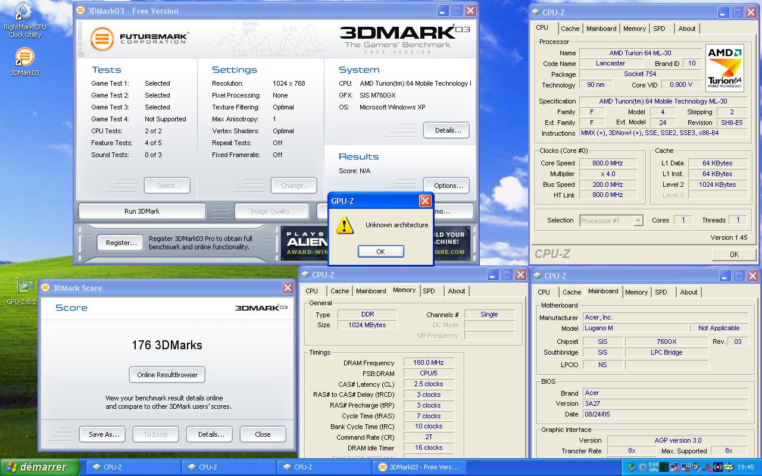Viewport: 762px width, 476px height.
Task: Click the Southbridge value LPC Bridge
Action: coord(666,352)
